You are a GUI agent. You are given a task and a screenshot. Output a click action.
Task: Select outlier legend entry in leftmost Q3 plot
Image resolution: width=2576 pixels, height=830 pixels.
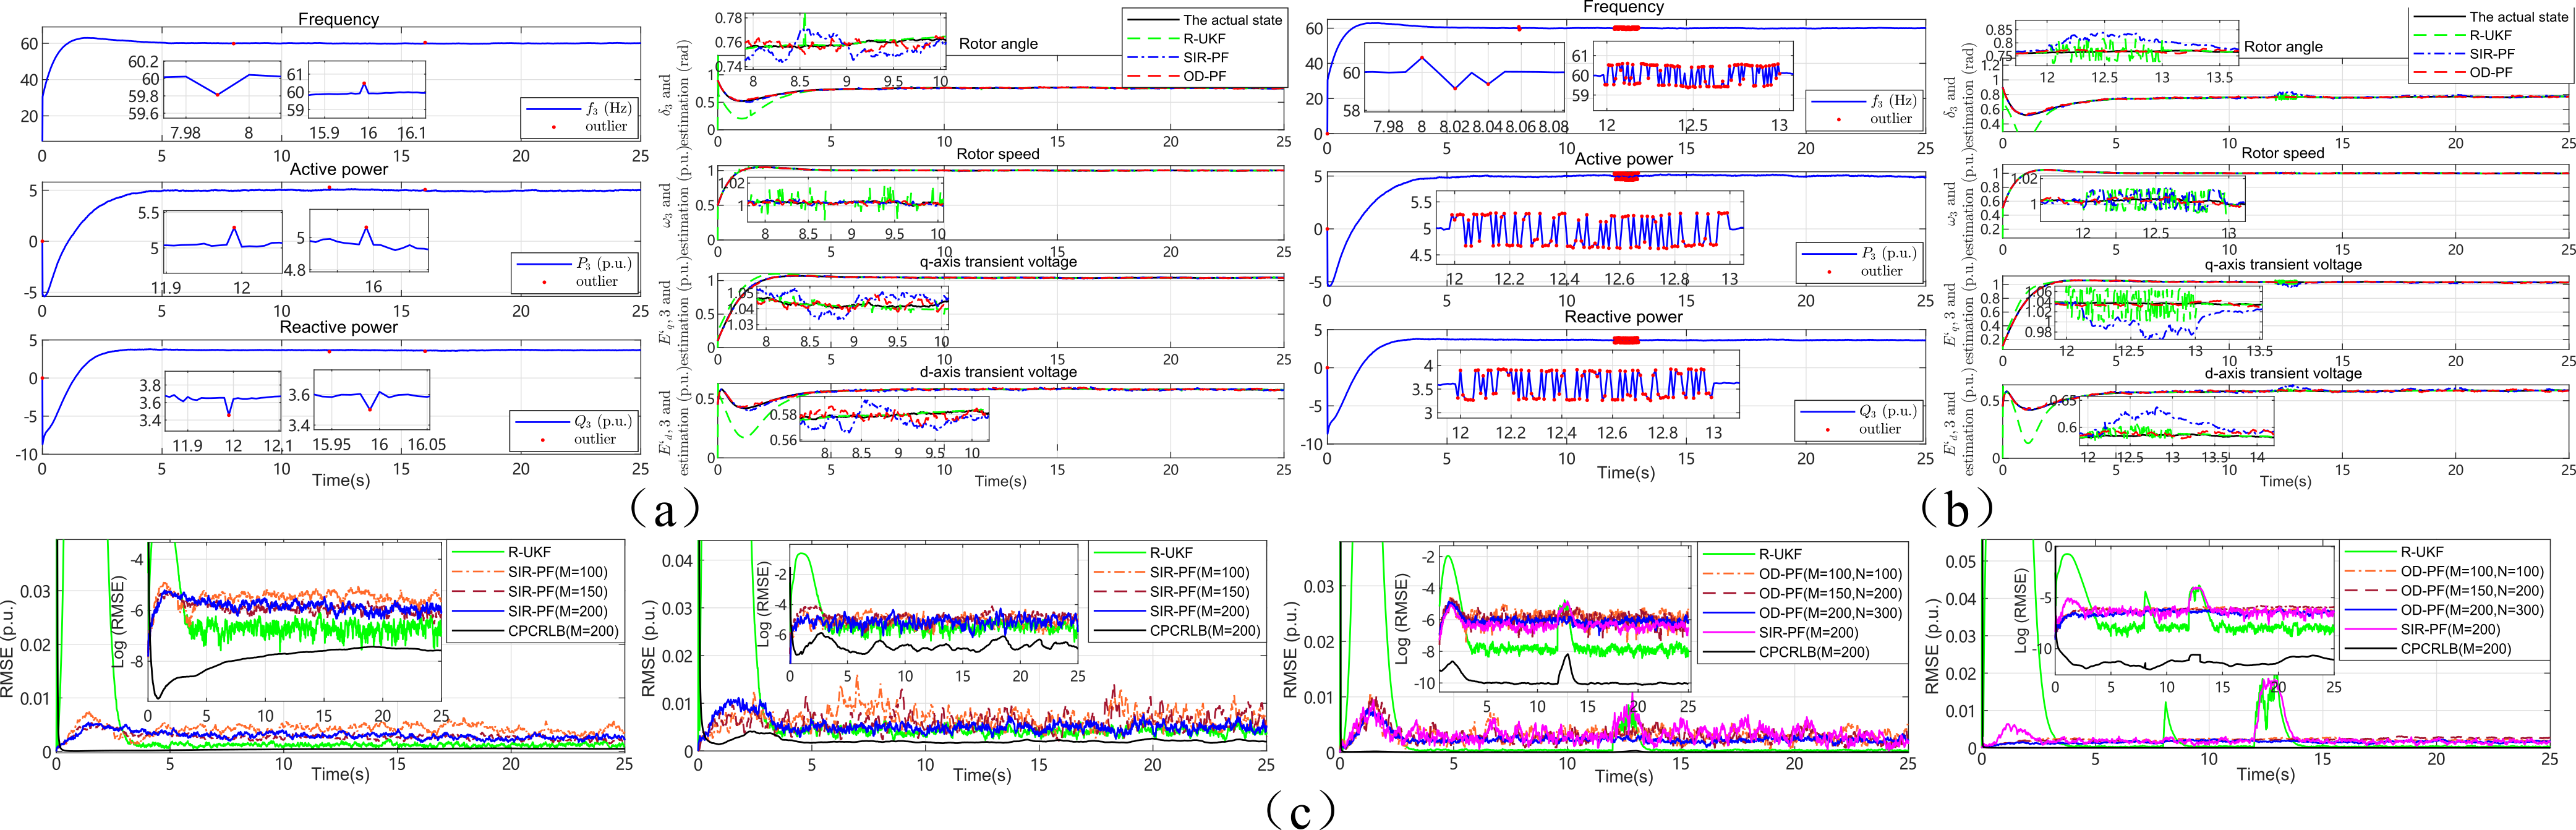[594, 439]
